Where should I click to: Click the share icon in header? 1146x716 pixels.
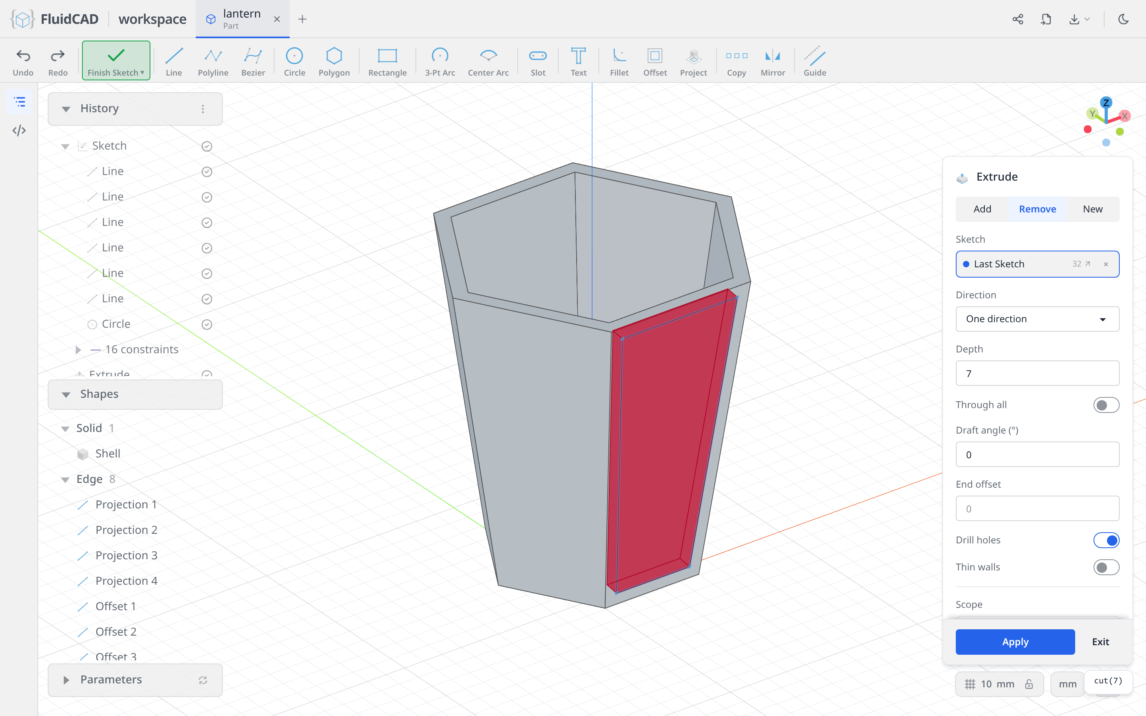click(1017, 19)
